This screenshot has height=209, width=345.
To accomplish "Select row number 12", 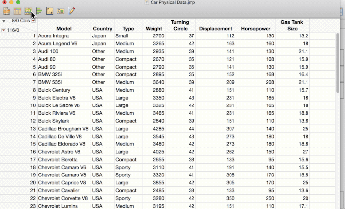I will 33,121.
